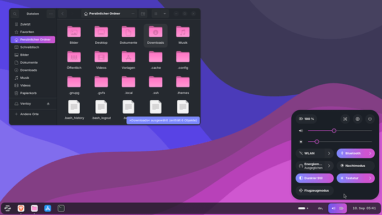382x215 pixels.
Task: Open the view options dropdown arrow
Action: coord(164,14)
